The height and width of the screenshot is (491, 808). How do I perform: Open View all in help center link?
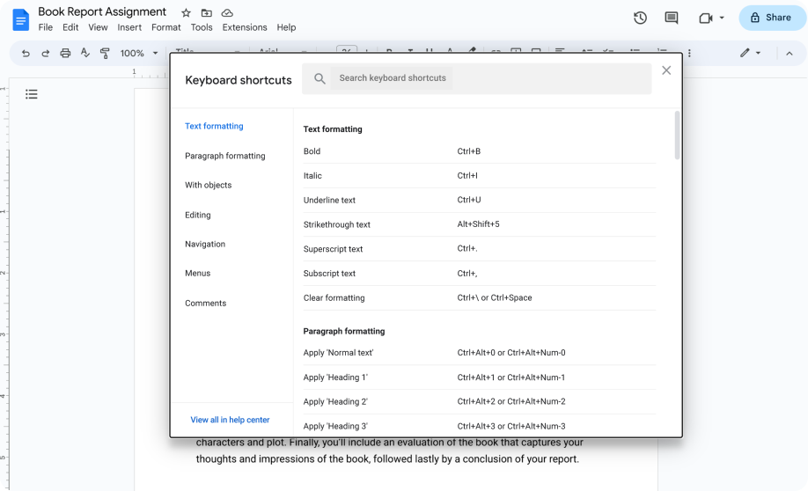click(230, 420)
